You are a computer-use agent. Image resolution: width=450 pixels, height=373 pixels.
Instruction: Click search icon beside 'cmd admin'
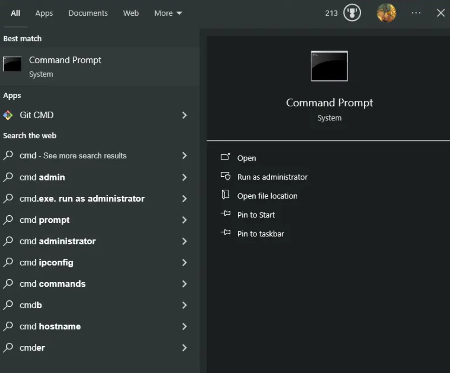pos(8,177)
